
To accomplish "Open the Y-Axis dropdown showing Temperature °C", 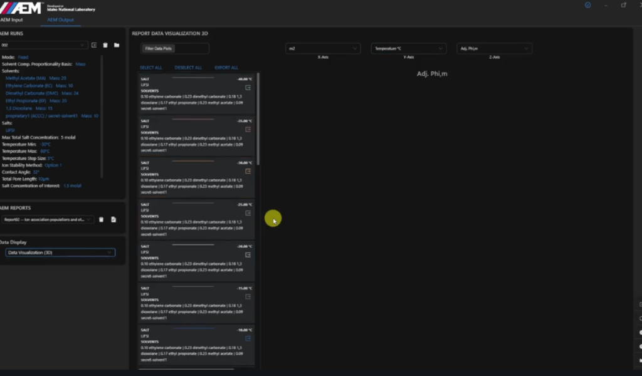I will point(408,48).
